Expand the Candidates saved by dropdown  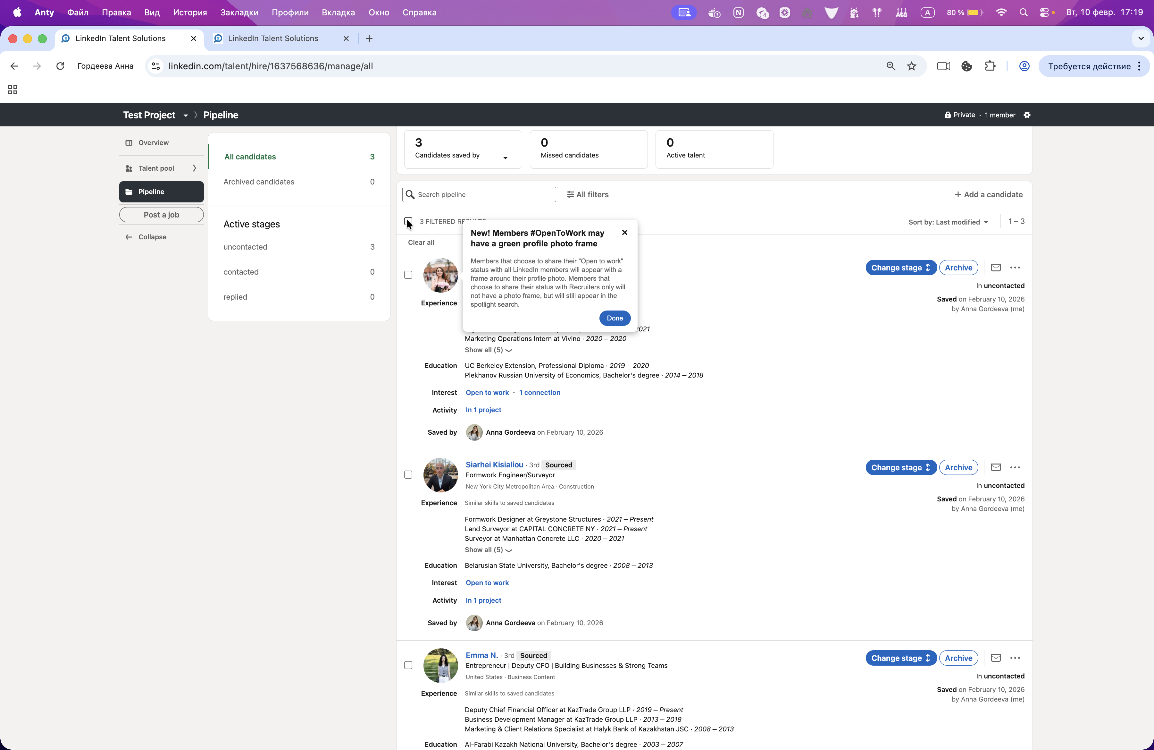coord(505,158)
